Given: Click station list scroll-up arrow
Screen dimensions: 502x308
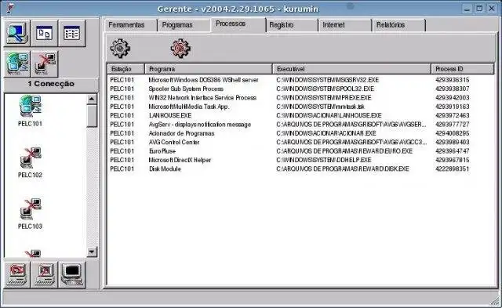Looking at the screenshot, I should [x=92, y=100].
